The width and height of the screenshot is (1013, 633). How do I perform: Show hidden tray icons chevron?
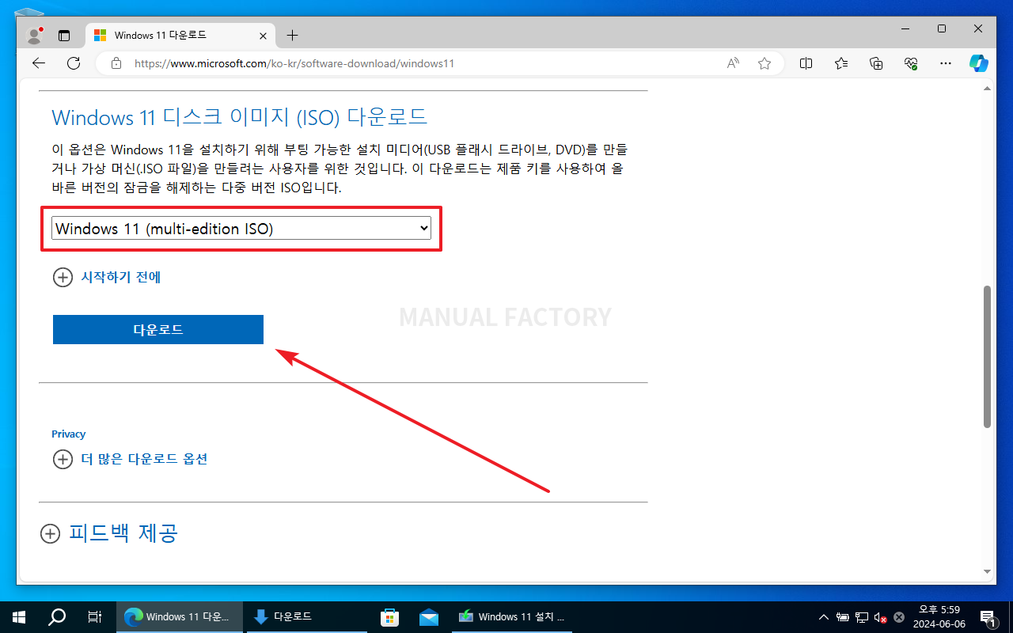[x=824, y=617]
